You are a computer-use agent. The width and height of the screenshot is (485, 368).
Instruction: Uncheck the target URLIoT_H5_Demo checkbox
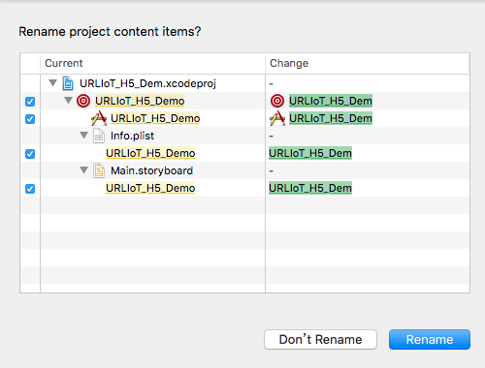coord(30,102)
